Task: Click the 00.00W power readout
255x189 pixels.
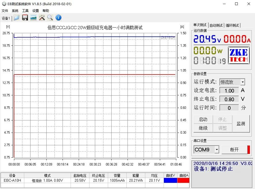Action: coord(208,50)
